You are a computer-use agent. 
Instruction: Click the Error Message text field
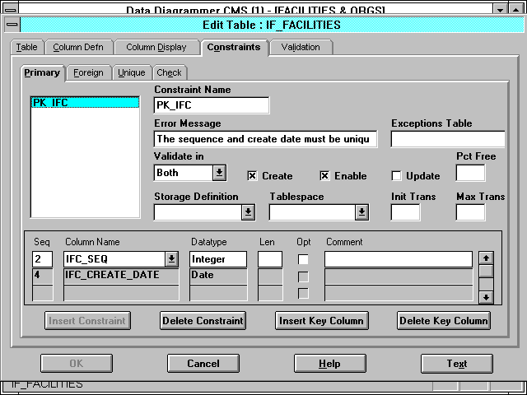265,139
